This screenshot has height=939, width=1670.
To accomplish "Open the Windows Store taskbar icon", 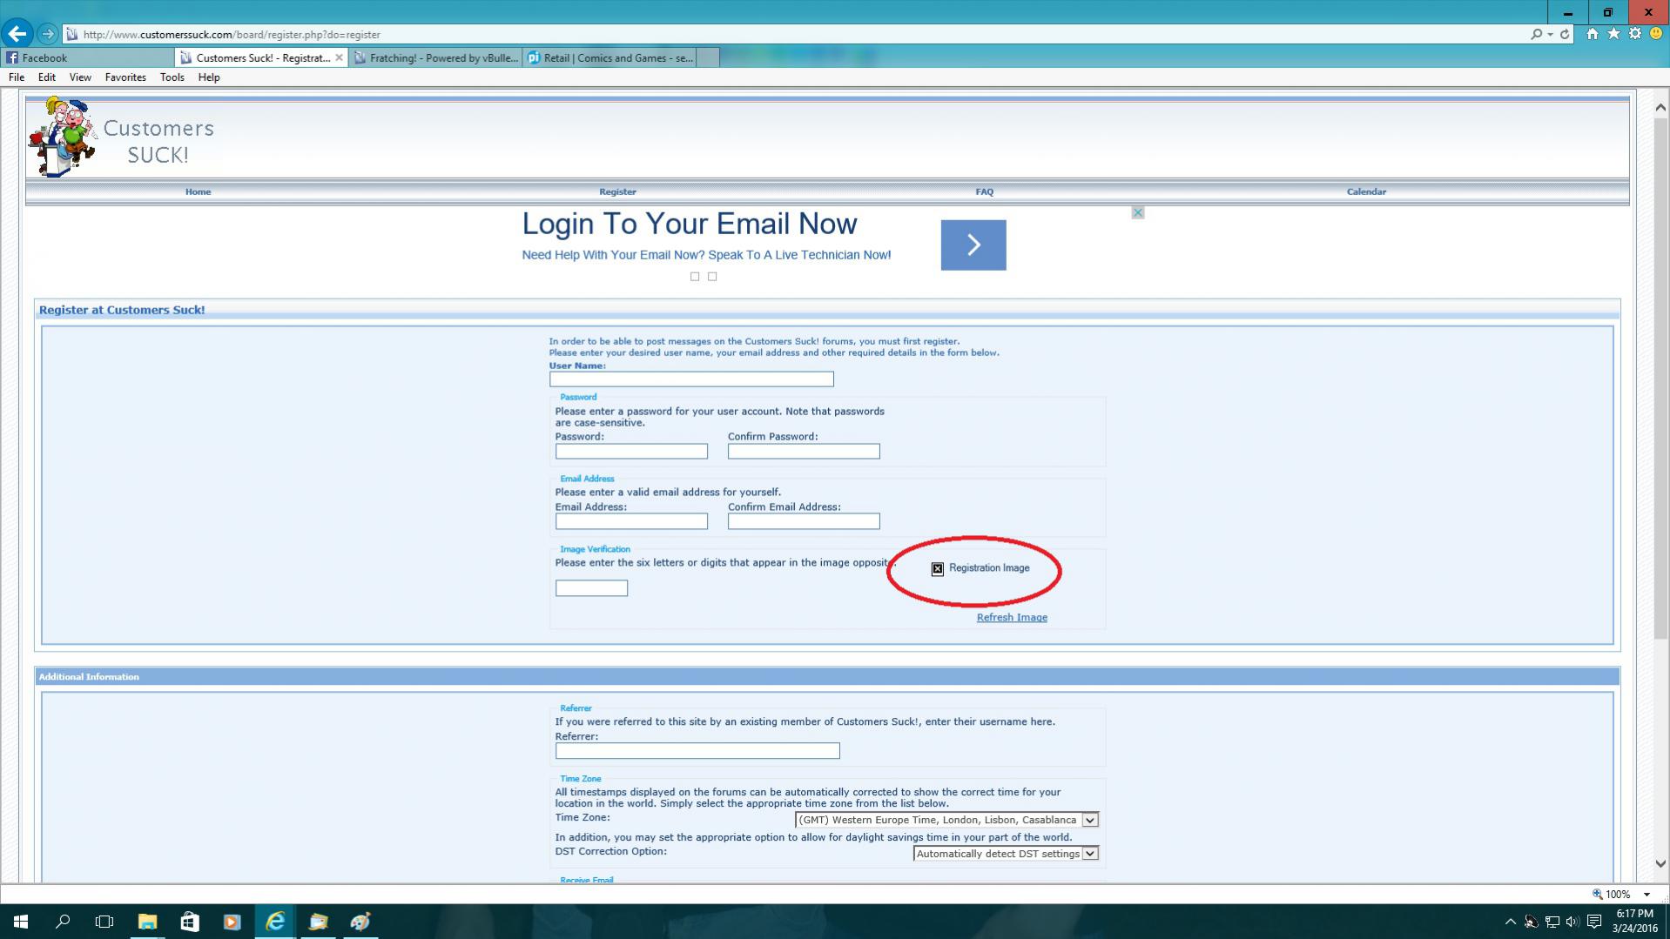I will [189, 921].
